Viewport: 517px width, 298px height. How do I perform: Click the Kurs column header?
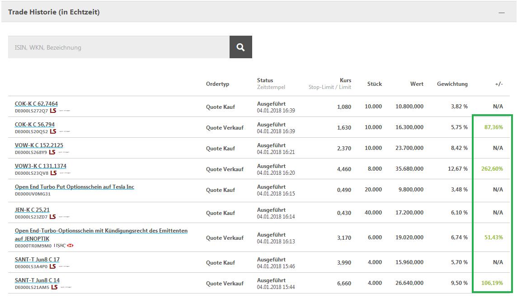click(x=346, y=80)
